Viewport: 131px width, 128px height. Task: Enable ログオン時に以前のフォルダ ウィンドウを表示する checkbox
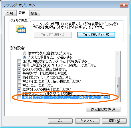point(19,61)
